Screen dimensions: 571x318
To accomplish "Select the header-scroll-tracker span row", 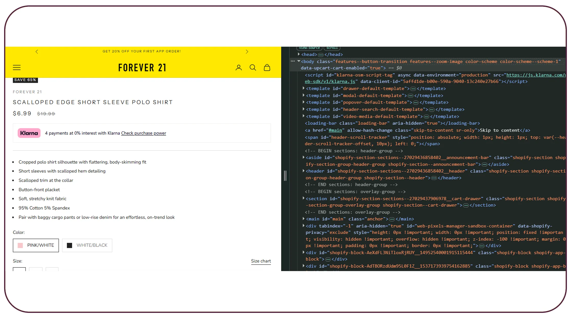I will point(435,141).
